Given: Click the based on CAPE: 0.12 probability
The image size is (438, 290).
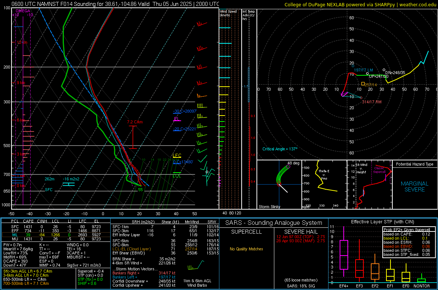Looking at the screenshot, I should pos(407,234).
